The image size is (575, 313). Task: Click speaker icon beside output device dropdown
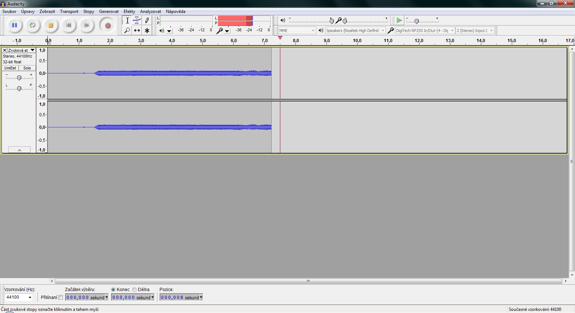pos(321,31)
